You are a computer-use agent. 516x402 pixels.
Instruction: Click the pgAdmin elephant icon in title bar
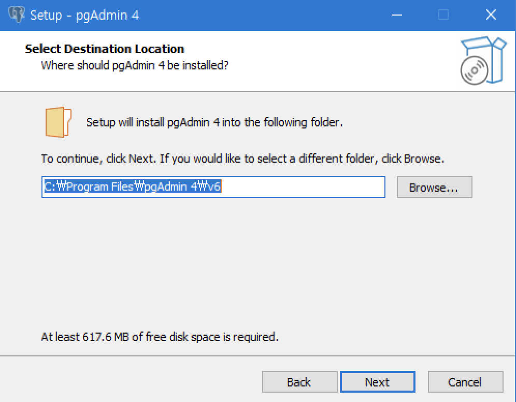(17, 15)
